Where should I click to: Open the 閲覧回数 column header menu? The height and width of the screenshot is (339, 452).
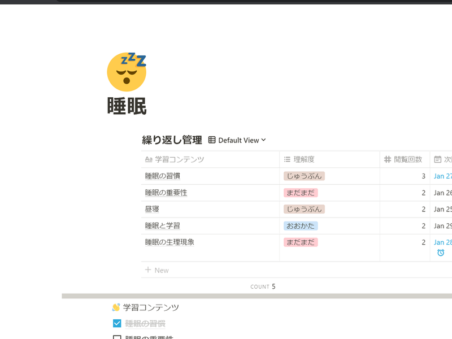point(407,159)
